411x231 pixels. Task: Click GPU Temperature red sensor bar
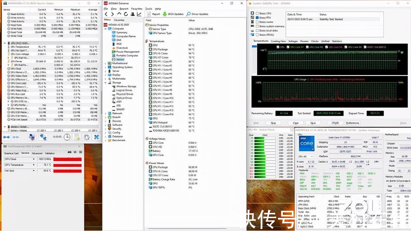(x=67, y=165)
